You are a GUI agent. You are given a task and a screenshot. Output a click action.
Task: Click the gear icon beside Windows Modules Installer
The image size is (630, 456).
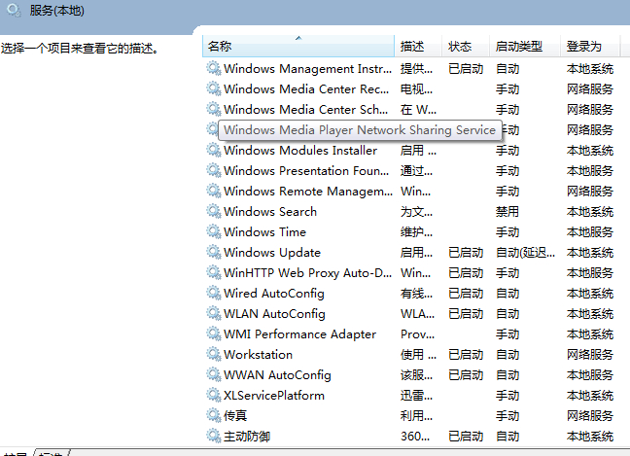point(214,151)
